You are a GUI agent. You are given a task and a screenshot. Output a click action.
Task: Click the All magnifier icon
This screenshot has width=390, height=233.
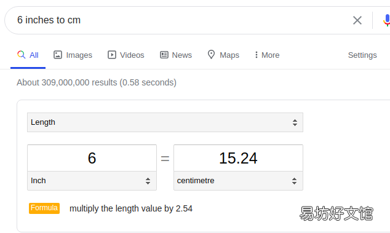[22, 55]
